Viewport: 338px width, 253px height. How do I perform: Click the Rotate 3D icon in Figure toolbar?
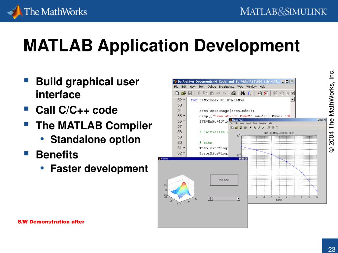277,127
